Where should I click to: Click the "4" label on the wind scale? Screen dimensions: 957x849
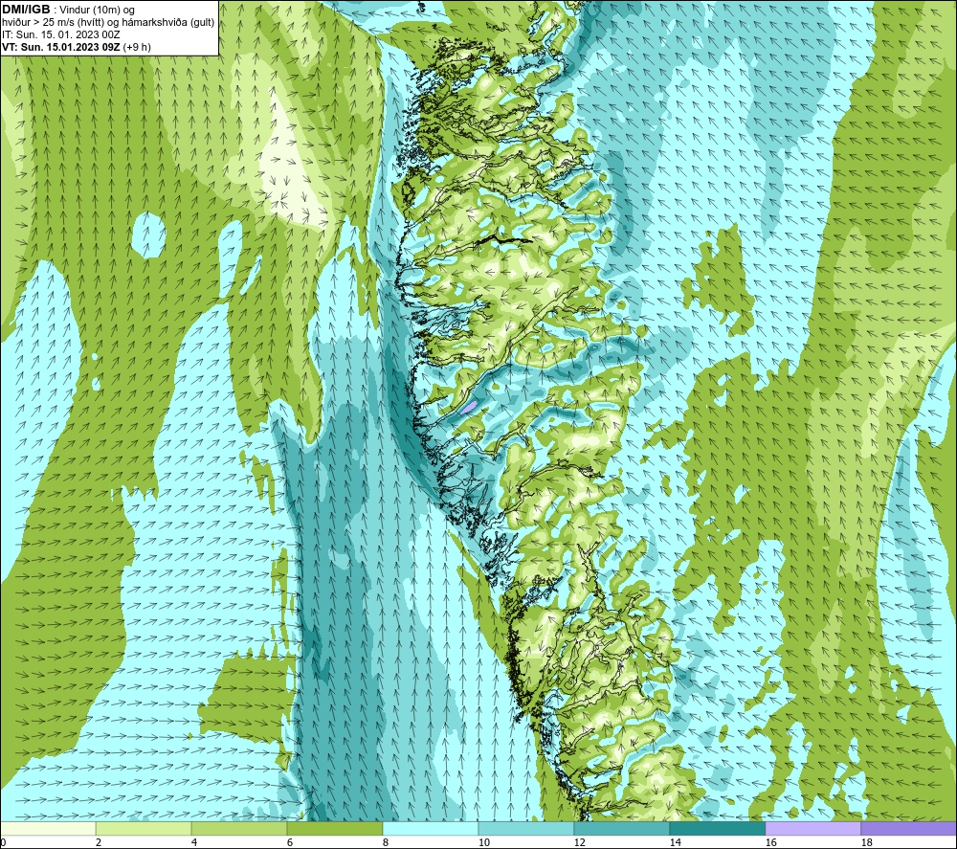194,843
